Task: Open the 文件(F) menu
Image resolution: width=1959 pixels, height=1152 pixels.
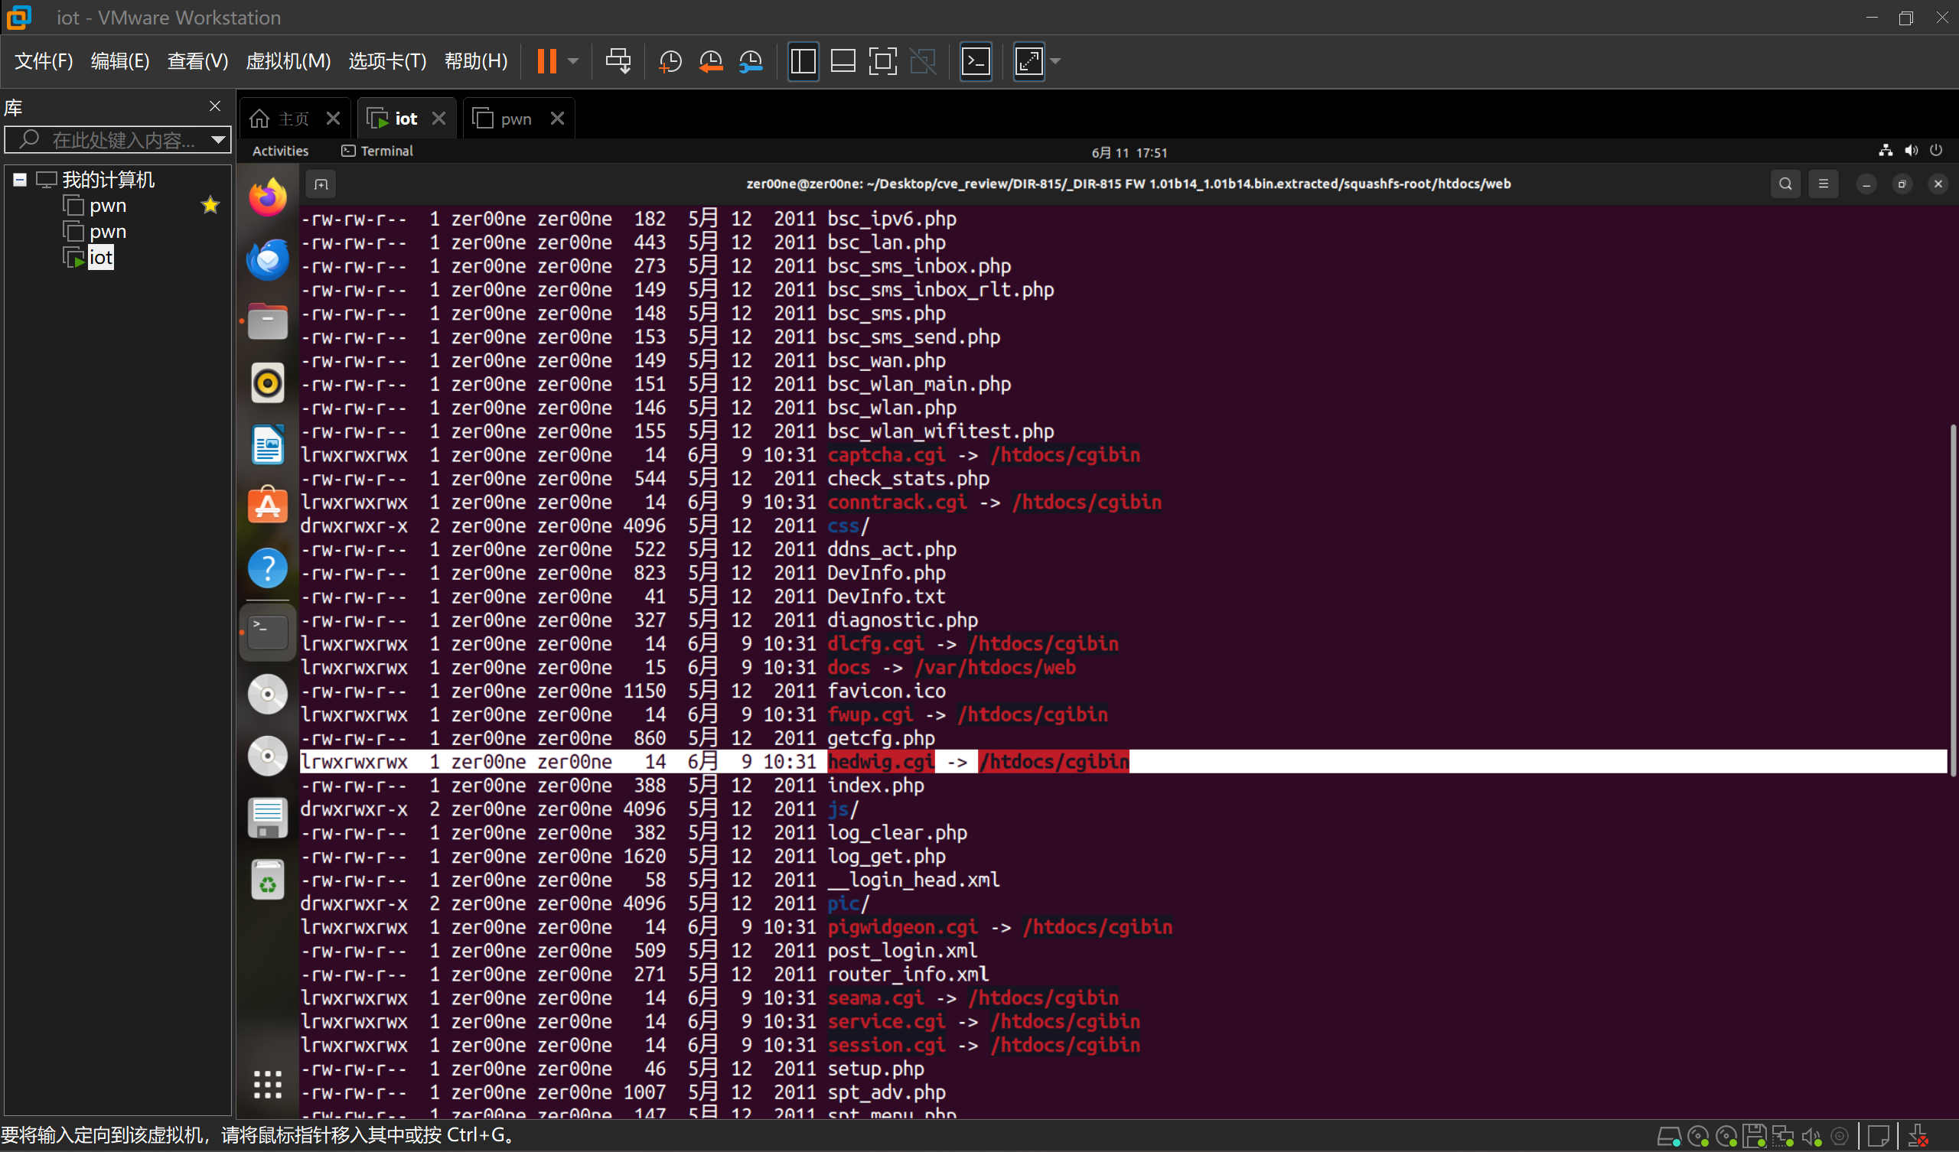Action: [44, 60]
